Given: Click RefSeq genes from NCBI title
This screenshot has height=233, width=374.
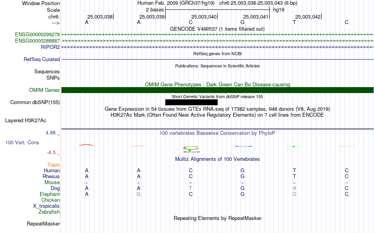Looking at the screenshot, I should tap(217, 54).
